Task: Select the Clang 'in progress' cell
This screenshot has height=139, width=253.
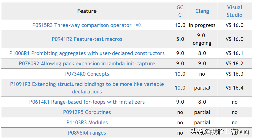Action: coord(202,25)
